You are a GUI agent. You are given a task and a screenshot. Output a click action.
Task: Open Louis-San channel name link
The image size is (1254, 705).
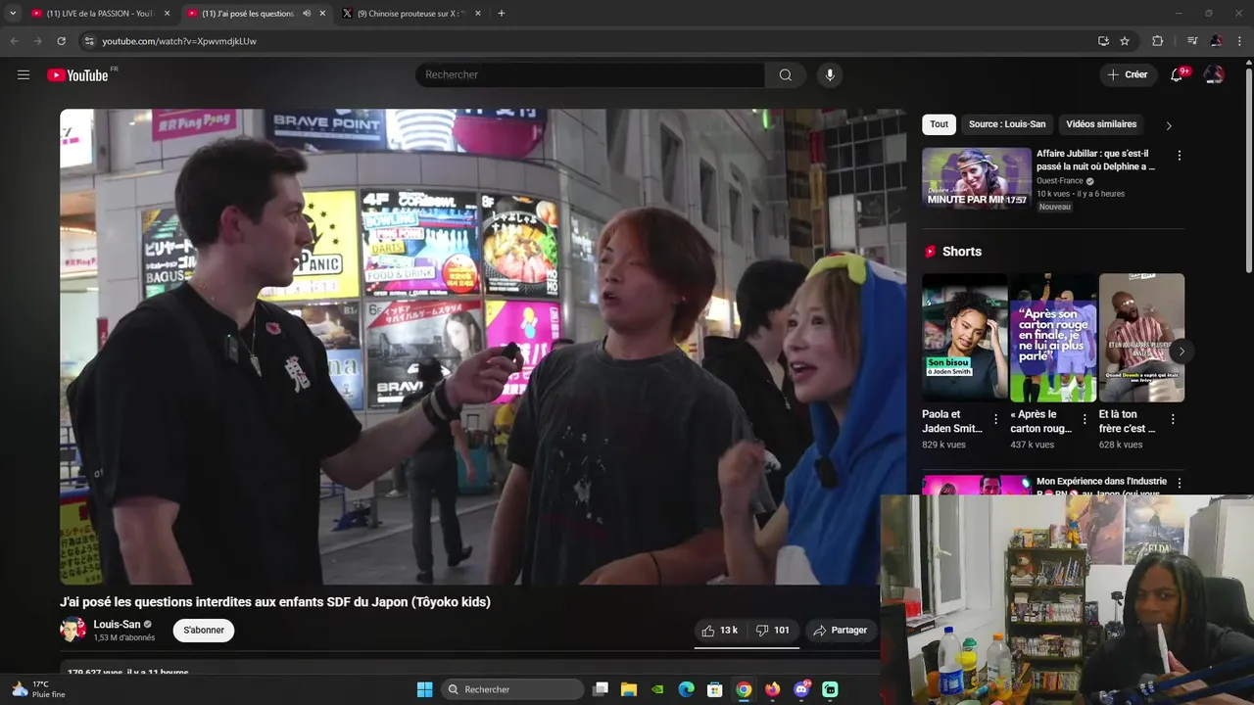click(117, 624)
